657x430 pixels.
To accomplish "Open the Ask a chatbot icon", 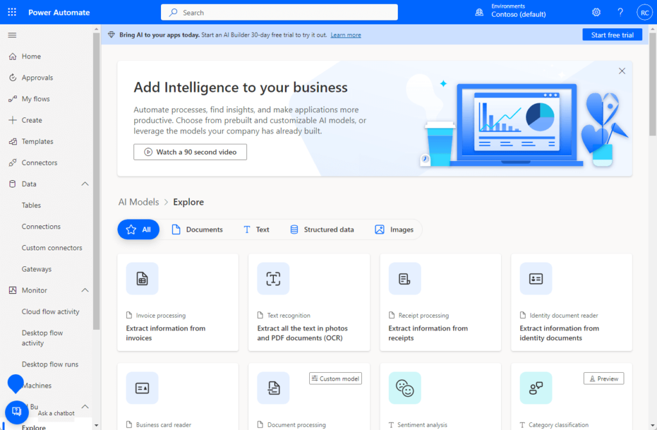I will click(x=17, y=412).
